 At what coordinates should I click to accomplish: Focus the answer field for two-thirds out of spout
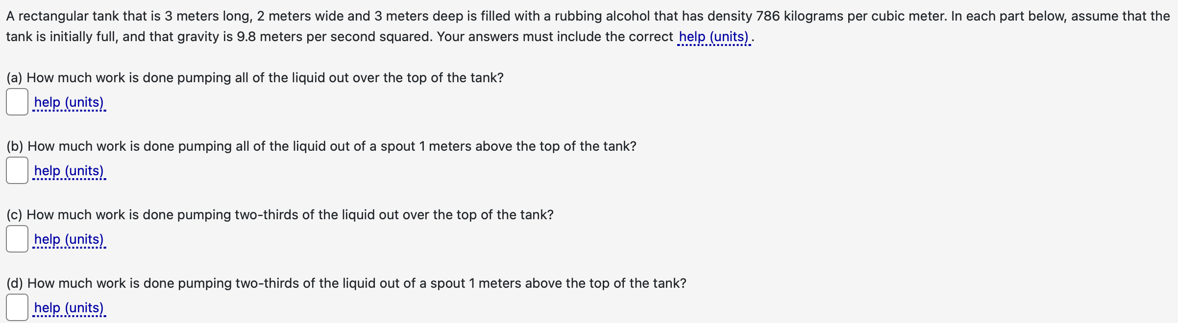(x=17, y=307)
